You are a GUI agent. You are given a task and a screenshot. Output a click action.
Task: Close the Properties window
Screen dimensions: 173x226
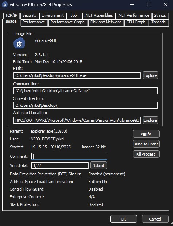pos(165,4)
